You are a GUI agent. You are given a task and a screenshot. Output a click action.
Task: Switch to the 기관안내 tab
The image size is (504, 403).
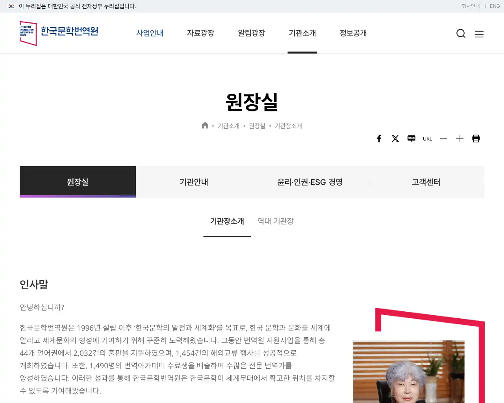coord(194,182)
